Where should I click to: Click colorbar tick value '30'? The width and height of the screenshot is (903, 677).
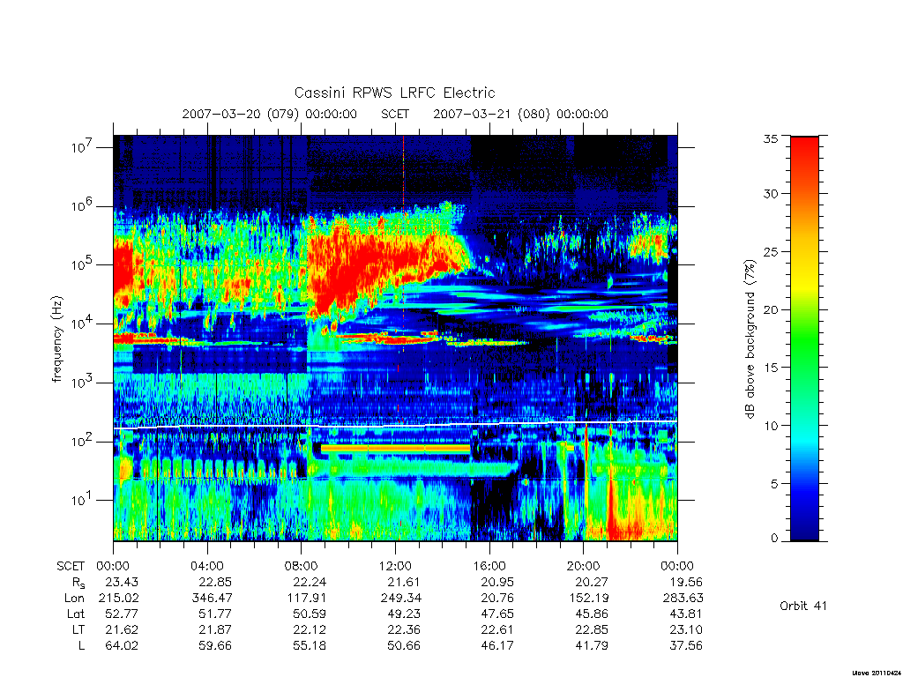pyautogui.click(x=770, y=193)
